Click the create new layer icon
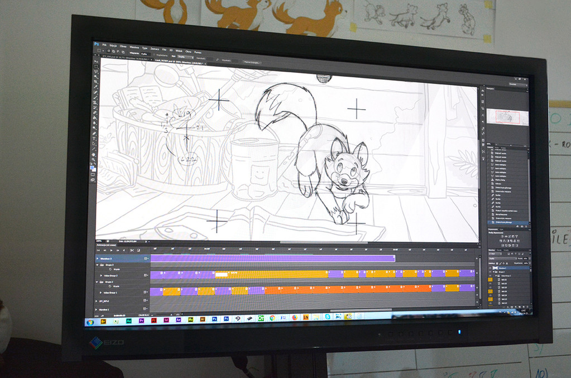The width and height of the screenshot is (571, 378). pyautogui.click(x=524, y=307)
